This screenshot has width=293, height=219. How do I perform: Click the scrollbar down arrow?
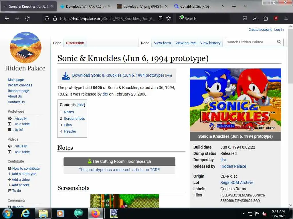tap(291, 205)
